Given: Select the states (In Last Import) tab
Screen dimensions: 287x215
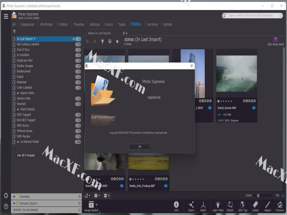Looking at the screenshot, I should point(99,33).
